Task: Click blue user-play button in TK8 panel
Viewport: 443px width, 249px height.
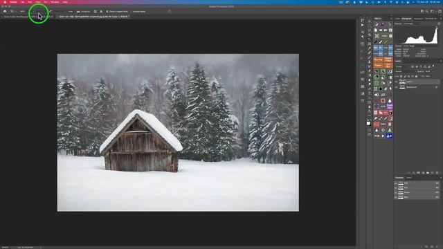Action: tap(389, 136)
